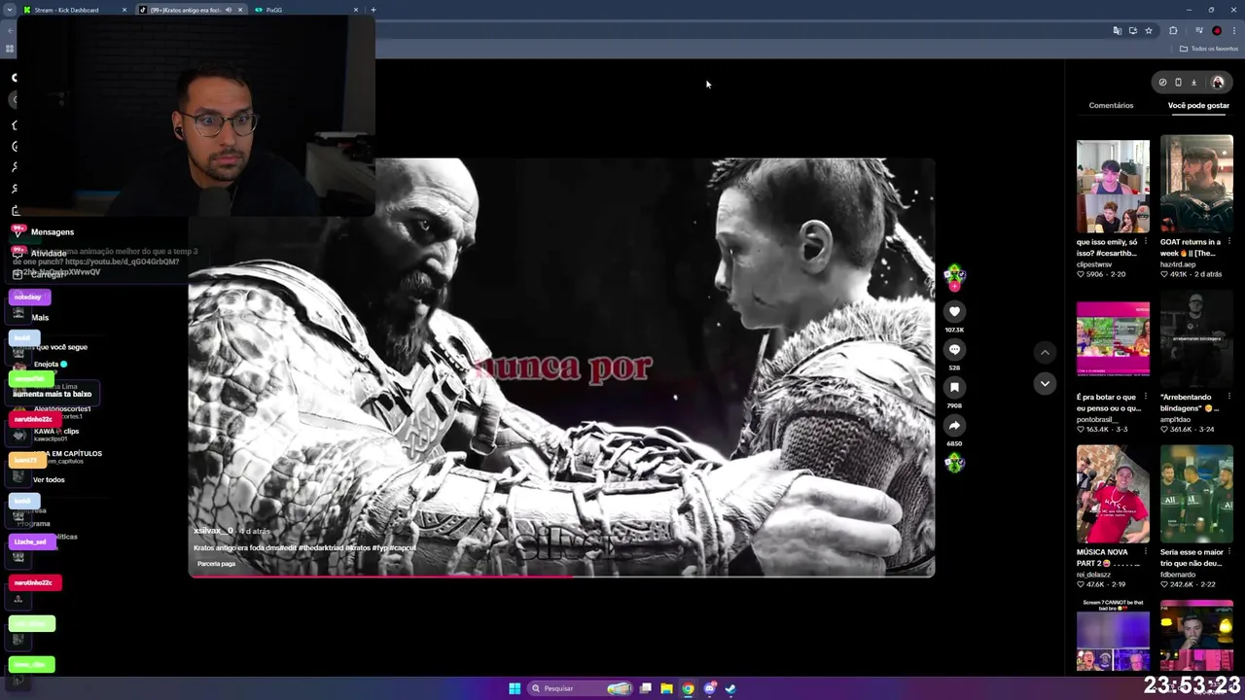Open the 'que isso emily' video thumbnail
The width and height of the screenshot is (1245, 700).
(1113, 186)
